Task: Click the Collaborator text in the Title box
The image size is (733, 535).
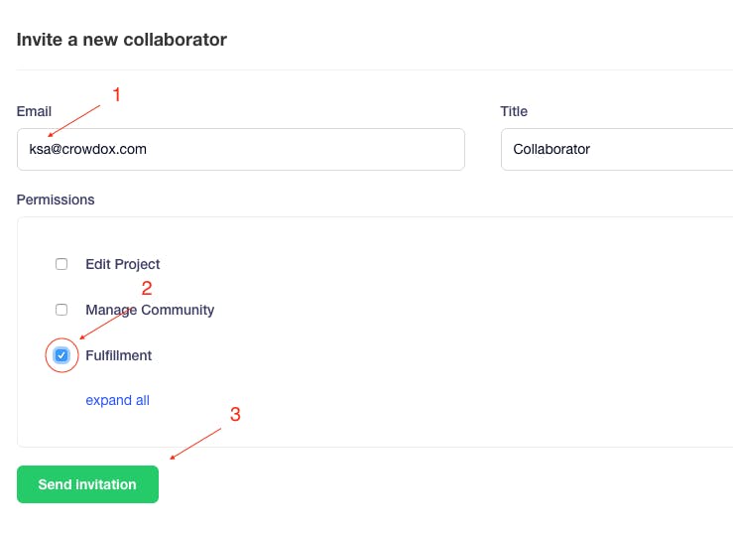Action: [551, 149]
